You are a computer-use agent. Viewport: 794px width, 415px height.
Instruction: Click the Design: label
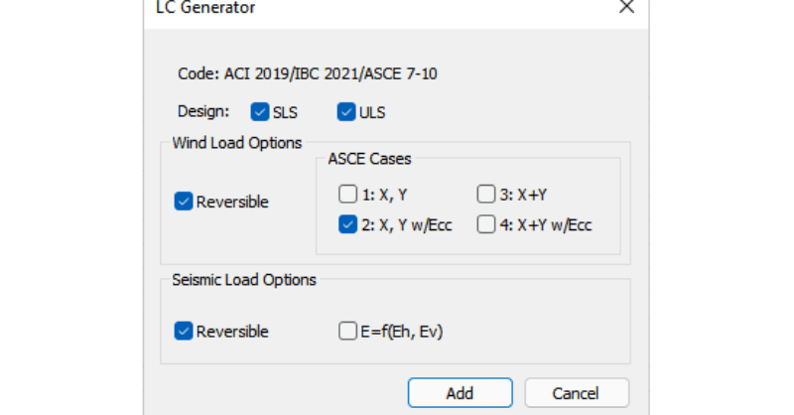(x=203, y=112)
